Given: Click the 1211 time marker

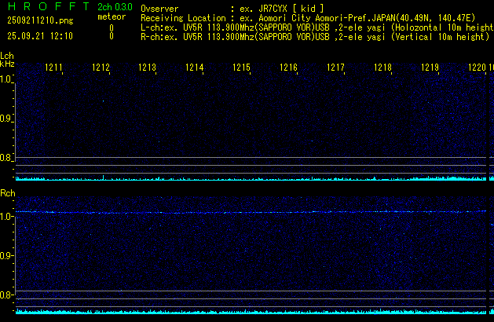Looking at the screenshot, I should [54, 68].
